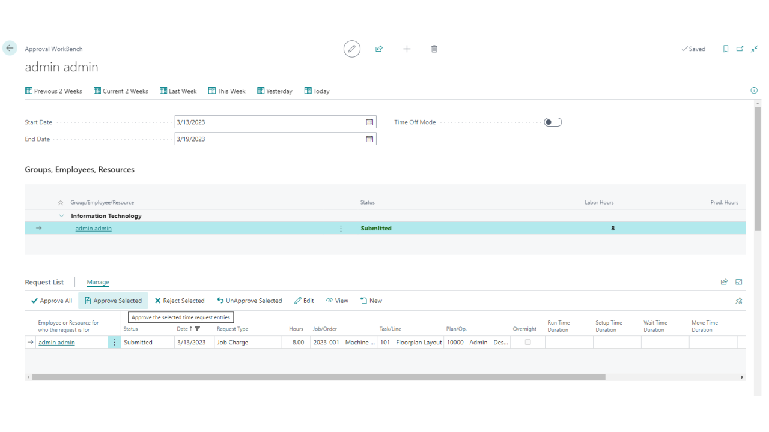Screen dimensions: 769x432
Task: Collapse all groups with double chevron
Action: [x=61, y=203]
